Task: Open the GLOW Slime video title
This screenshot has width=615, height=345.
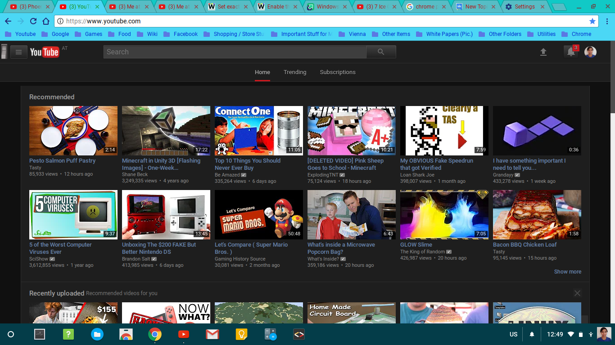Action: (x=416, y=245)
